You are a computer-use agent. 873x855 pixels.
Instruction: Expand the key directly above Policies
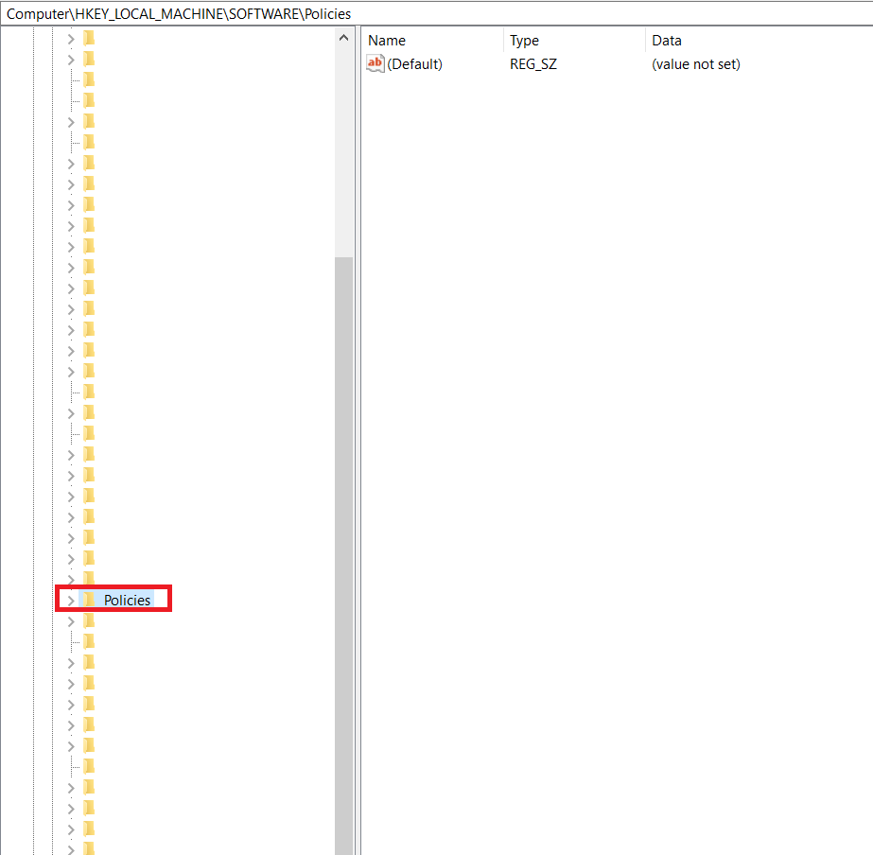pos(71,578)
